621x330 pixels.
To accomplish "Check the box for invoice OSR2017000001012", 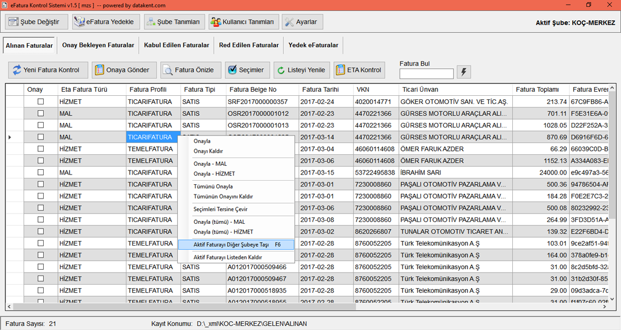I will [x=41, y=114].
